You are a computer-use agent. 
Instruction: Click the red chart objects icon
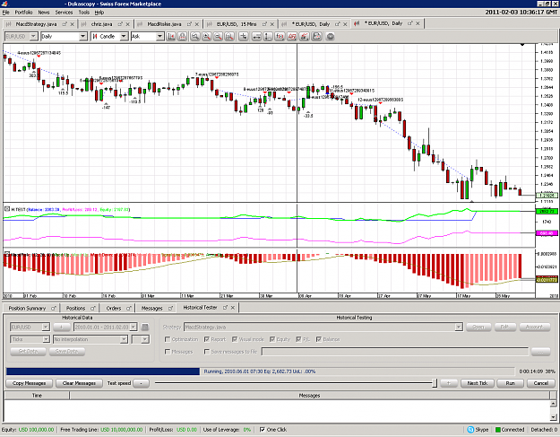pos(292,37)
